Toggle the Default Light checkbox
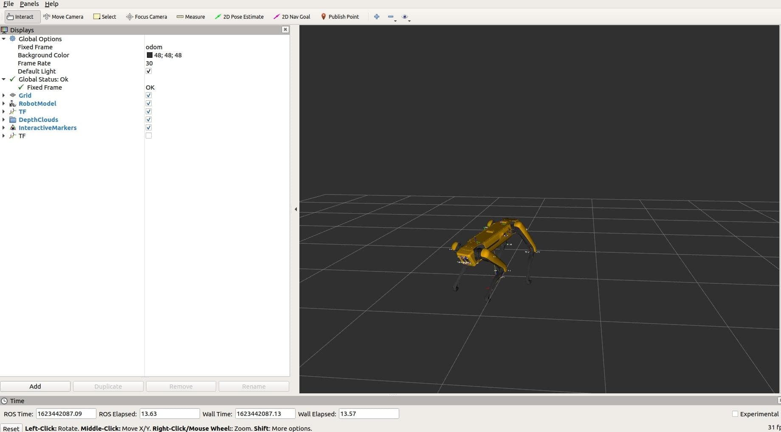 (x=149, y=71)
